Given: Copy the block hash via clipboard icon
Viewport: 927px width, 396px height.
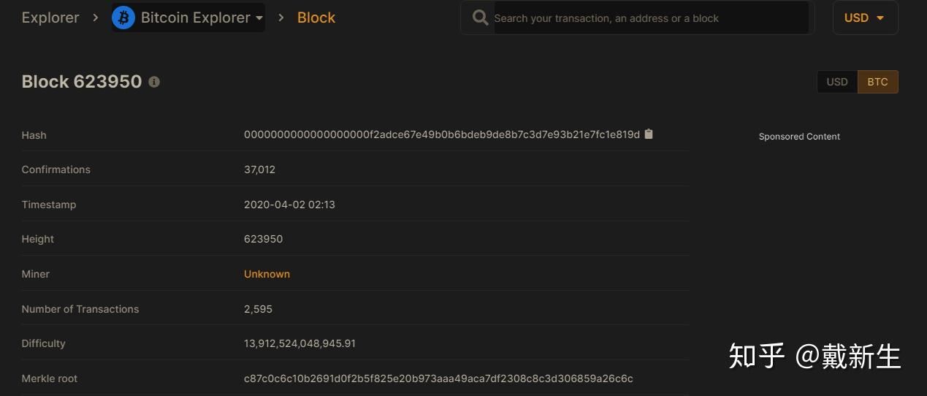Looking at the screenshot, I should click(x=649, y=134).
